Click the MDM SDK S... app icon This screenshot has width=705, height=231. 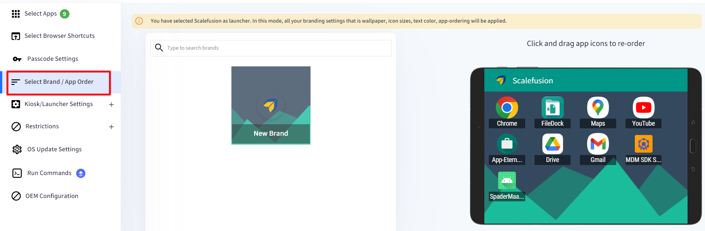pyautogui.click(x=644, y=144)
